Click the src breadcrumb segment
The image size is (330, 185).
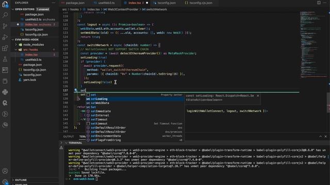click(x=64, y=9)
